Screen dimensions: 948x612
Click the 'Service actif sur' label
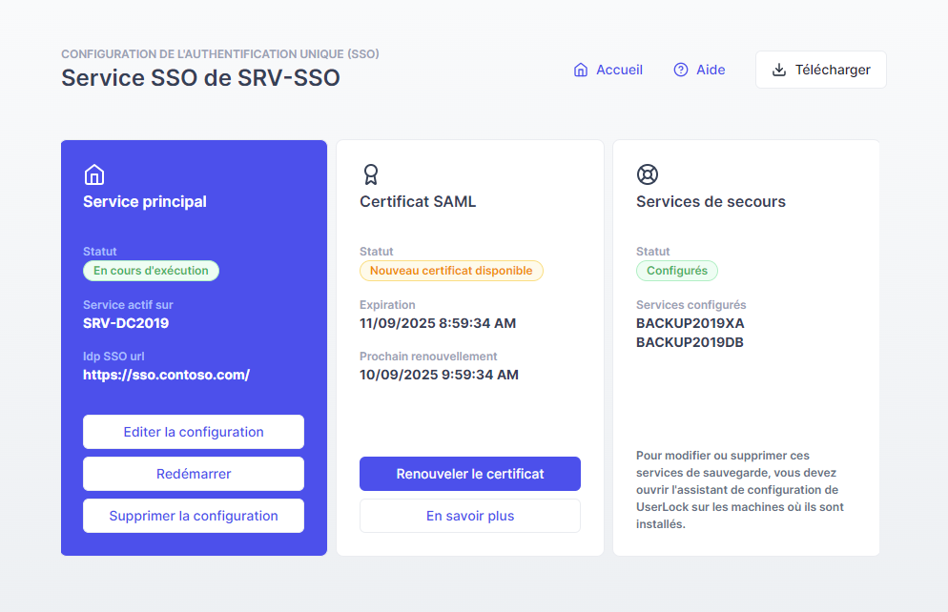click(x=128, y=305)
